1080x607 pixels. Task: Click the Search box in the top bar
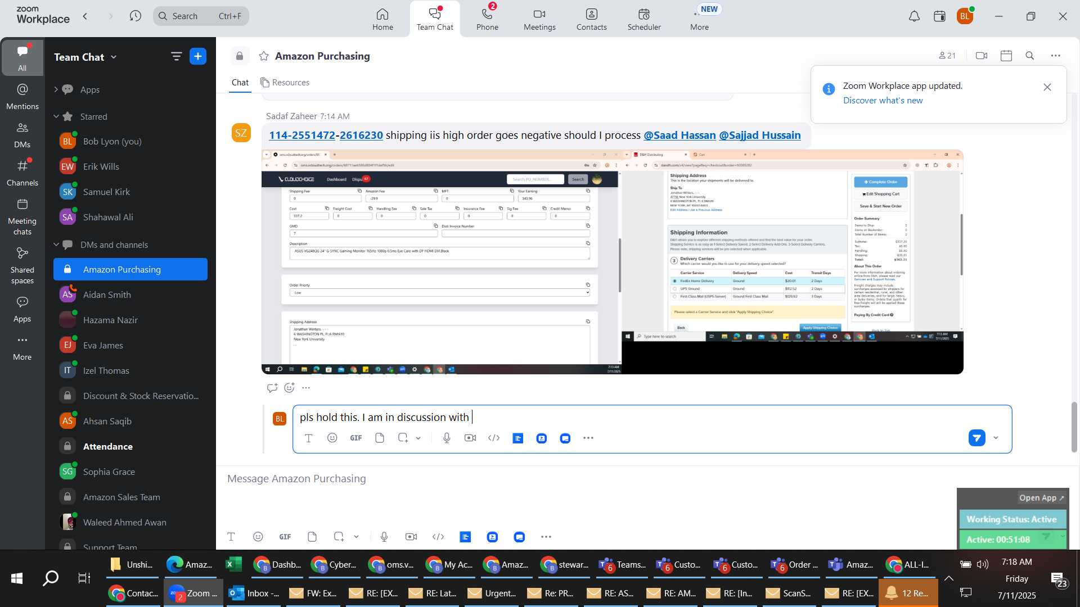[x=201, y=16]
